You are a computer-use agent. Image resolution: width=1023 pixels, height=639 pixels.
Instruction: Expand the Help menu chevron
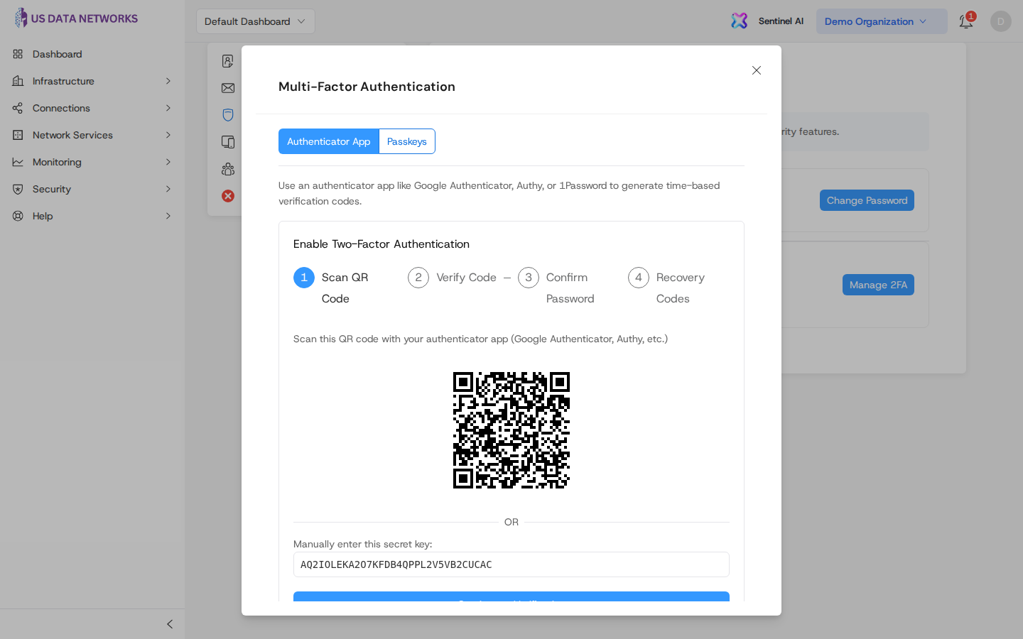click(x=168, y=216)
